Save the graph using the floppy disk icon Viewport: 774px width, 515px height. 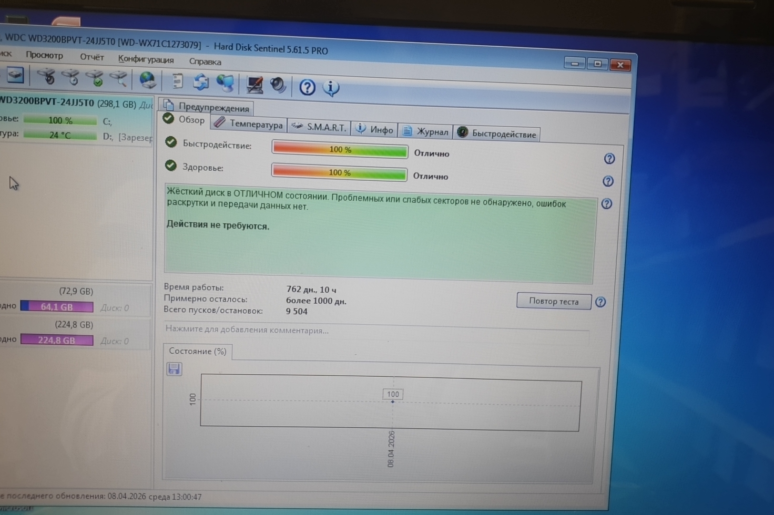pyautogui.click(x=174, y=369)
